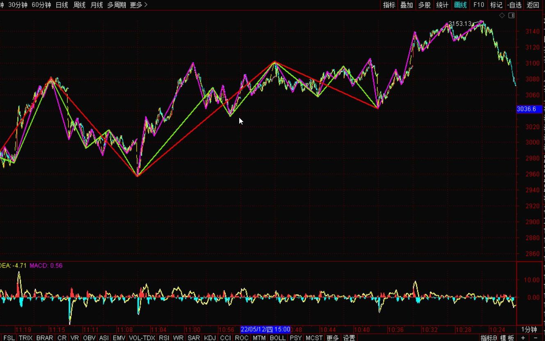Select the PSY indicator tab
This screenshot has height=341, width=545.
point(295,338)
